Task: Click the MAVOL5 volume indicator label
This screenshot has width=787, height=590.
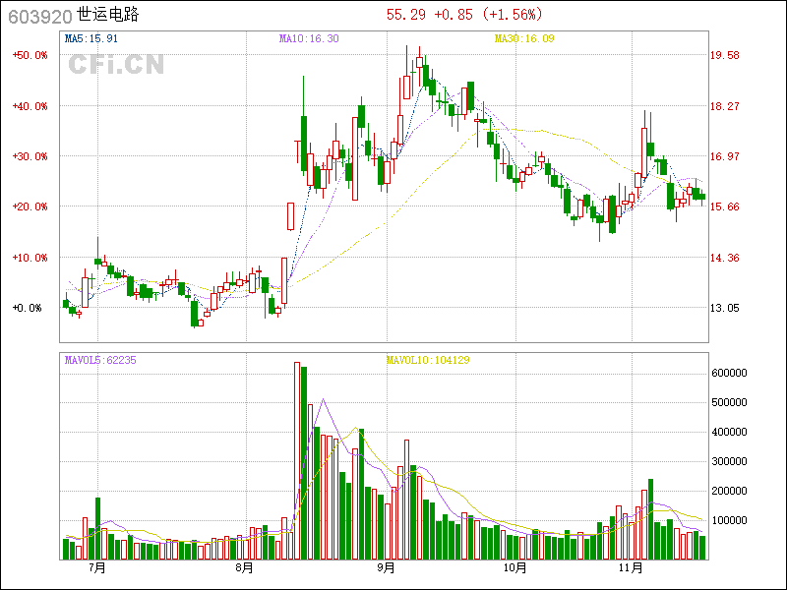Action: (100, 360)
